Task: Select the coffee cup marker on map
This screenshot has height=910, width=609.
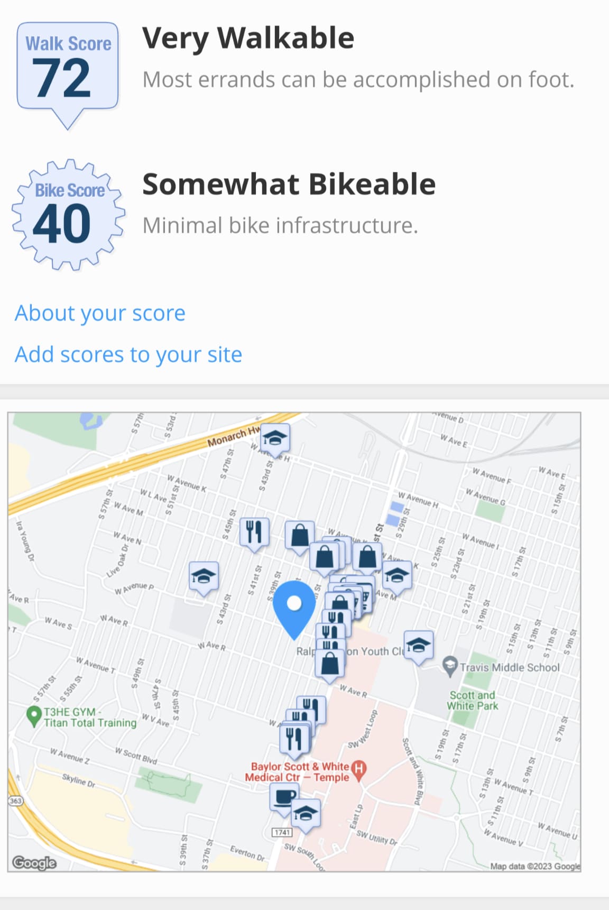Action: coord(284,797)
